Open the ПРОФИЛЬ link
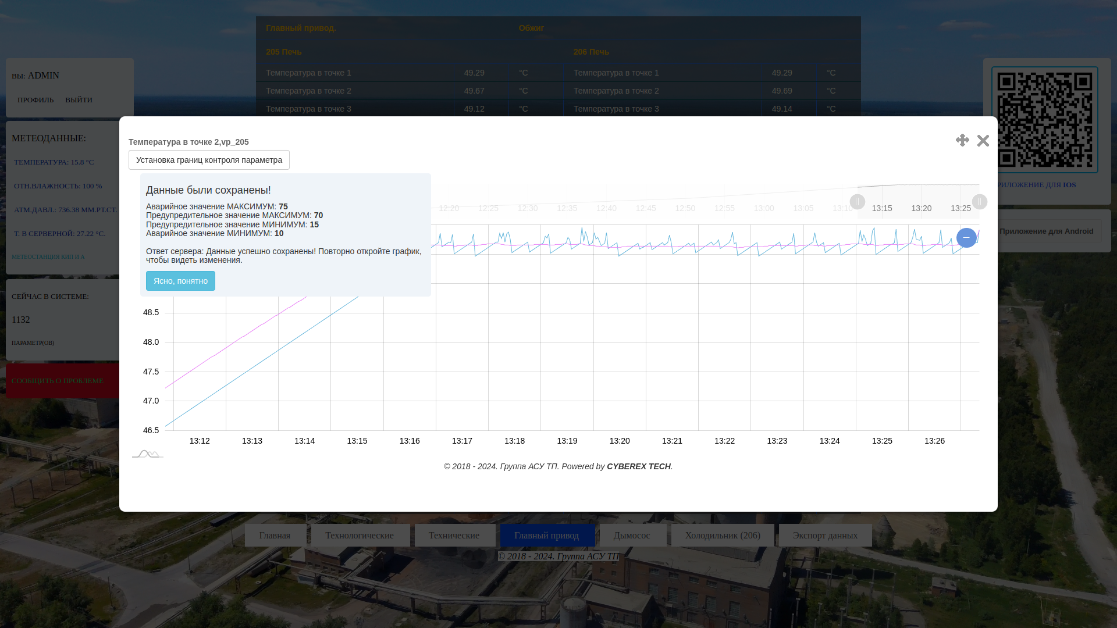 tap(35, 100)
